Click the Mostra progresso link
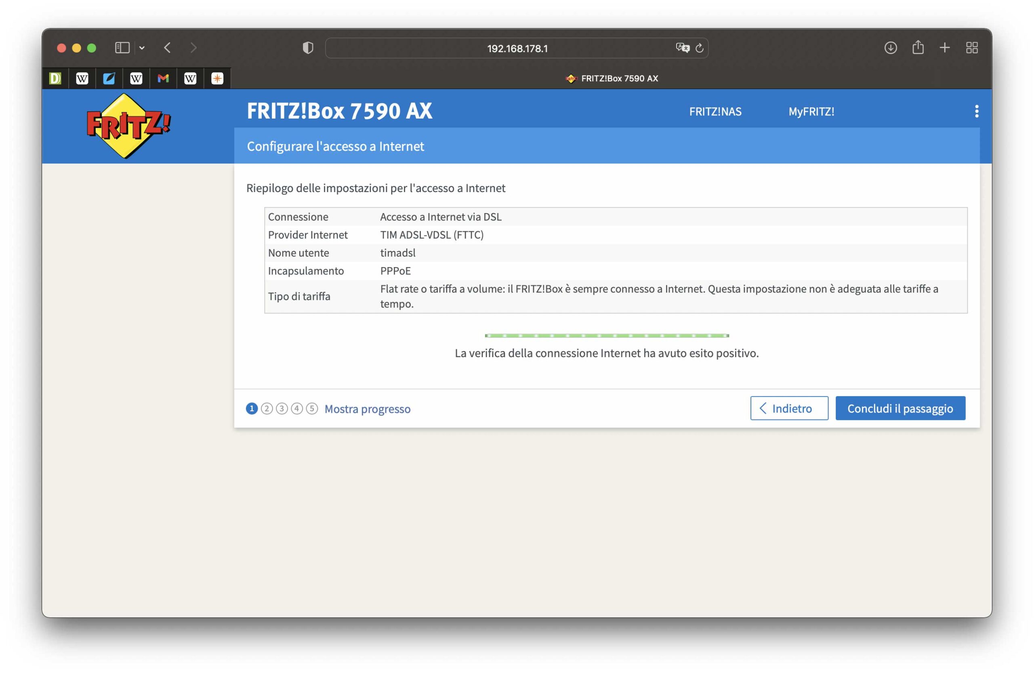Image resolution: width=1034 pixels, height=673 pixels. (367, 409)
